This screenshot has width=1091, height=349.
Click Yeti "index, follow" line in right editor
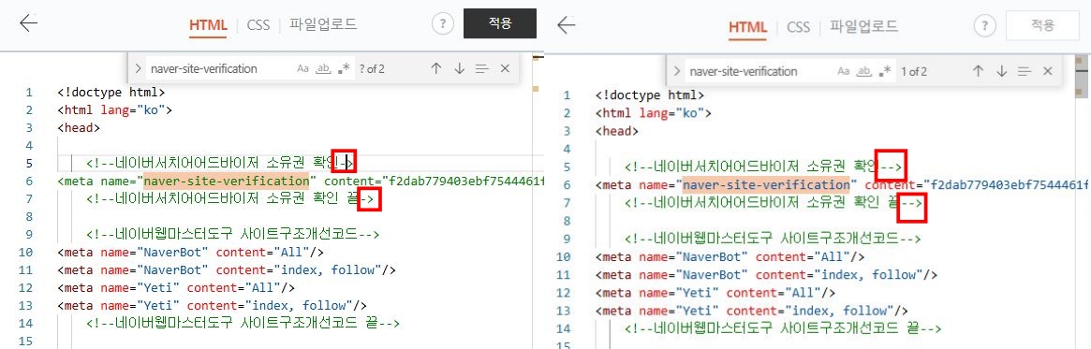click(x=752, y=310)
